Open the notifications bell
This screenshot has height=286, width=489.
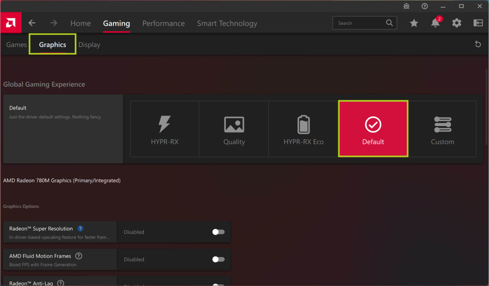point(435,23)
